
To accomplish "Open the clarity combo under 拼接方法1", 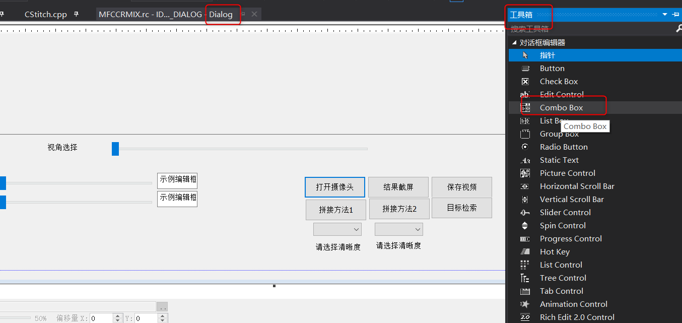I will click(337, 229).
